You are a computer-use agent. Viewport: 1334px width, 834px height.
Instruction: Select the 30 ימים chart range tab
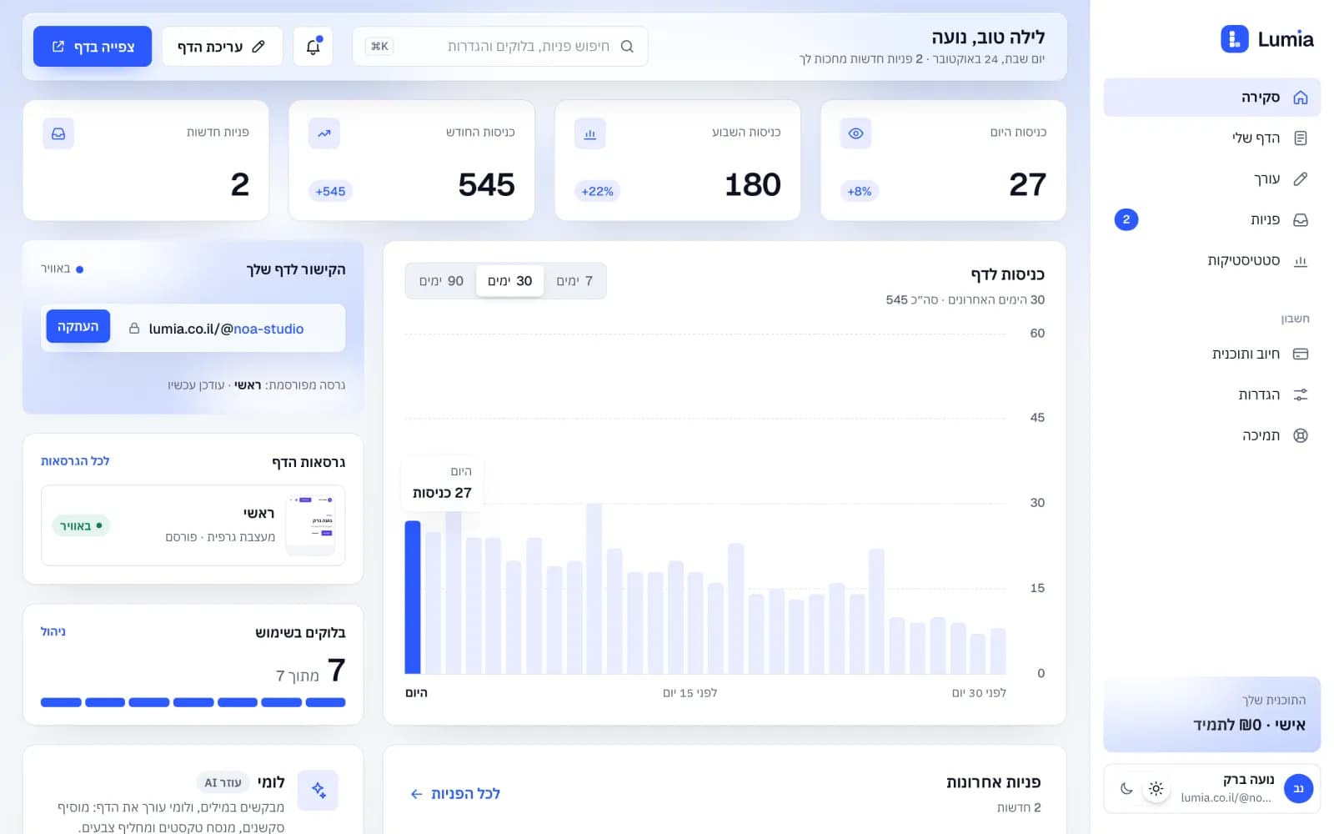tap(509, 281)
